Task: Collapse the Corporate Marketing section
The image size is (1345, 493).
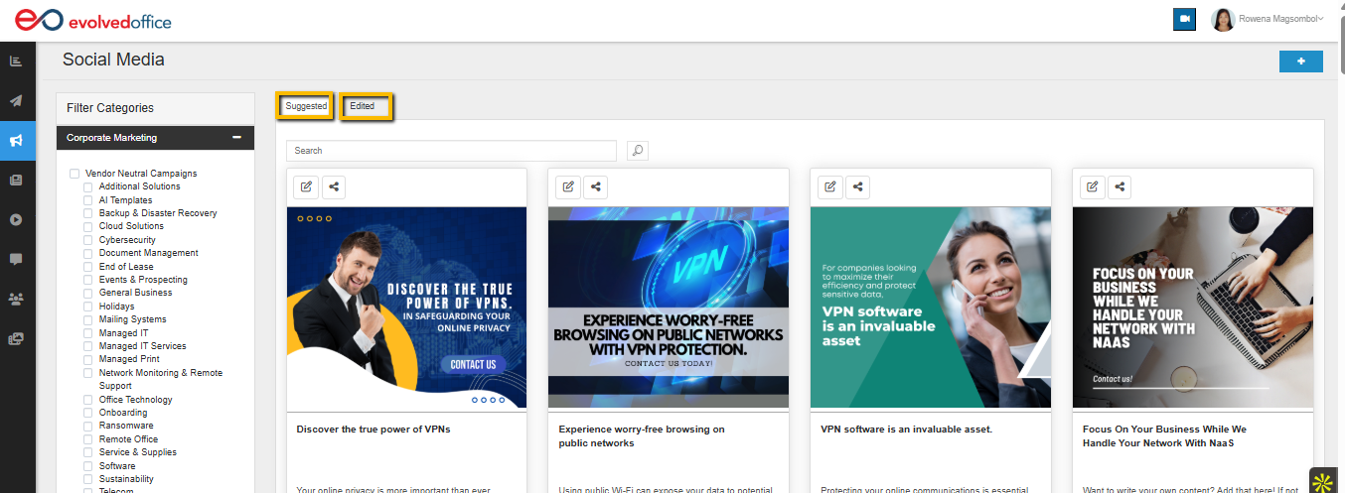Action: [236, 138]
